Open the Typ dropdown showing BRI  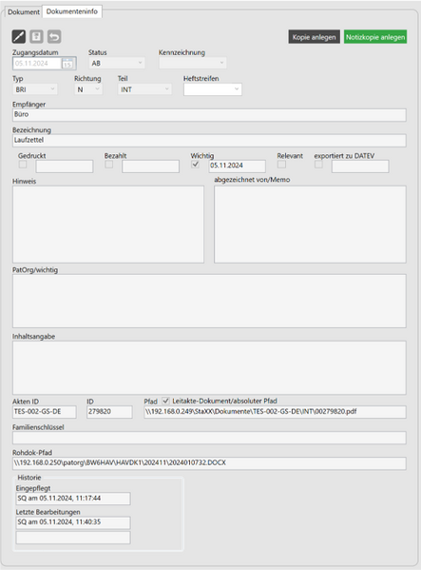(35, 89)
